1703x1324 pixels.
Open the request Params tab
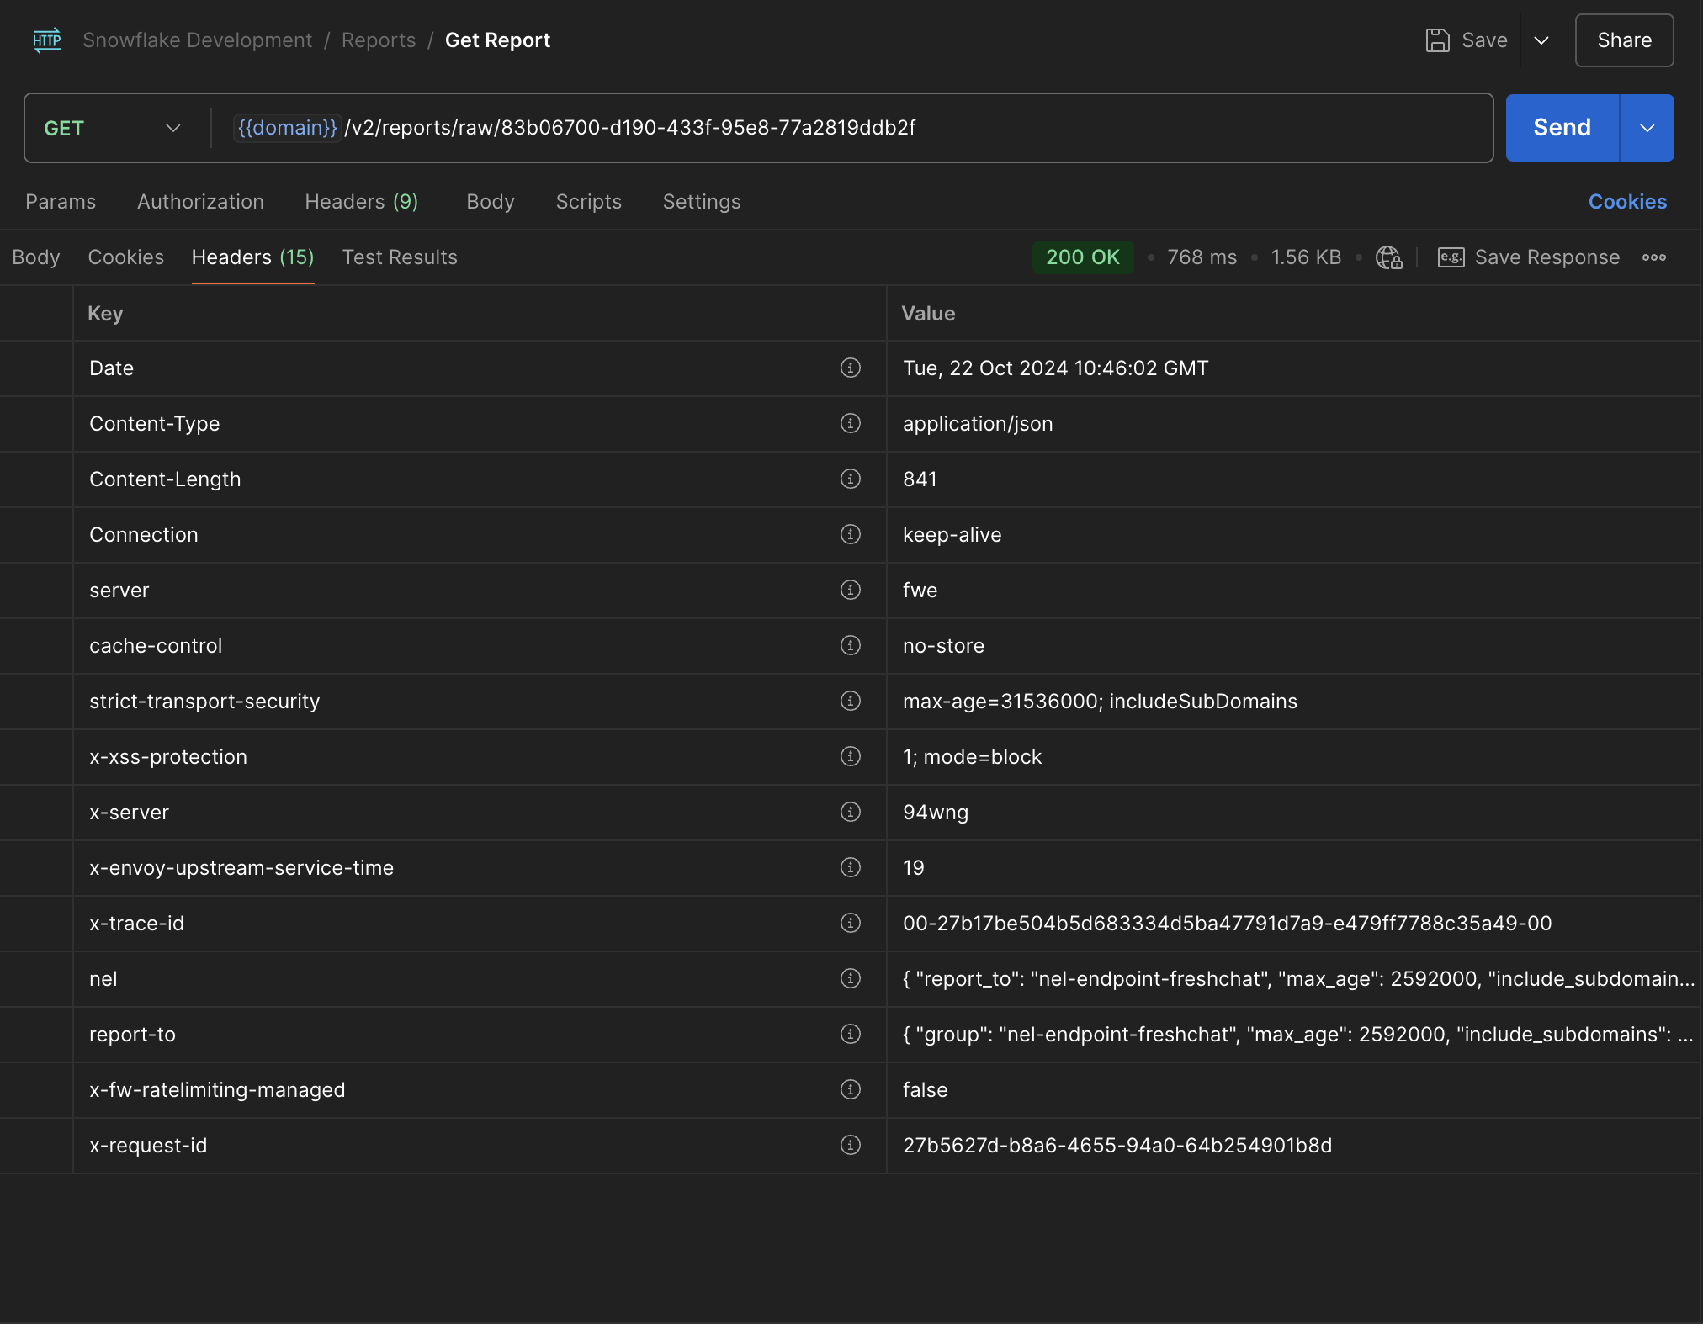click(x=61, y=202)
